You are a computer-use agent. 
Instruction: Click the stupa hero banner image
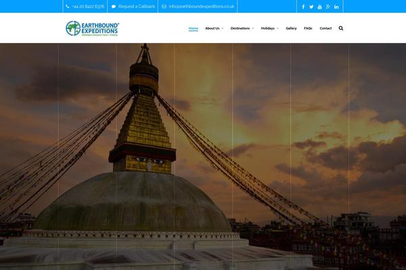click(203, 157)
